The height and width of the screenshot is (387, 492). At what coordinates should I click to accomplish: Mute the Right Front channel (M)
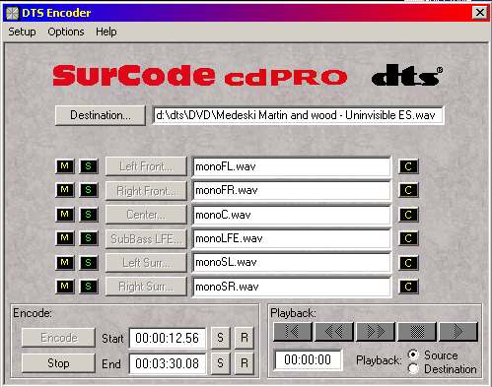(x=65, y=190)
